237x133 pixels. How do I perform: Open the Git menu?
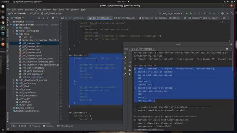coord(67,10)
